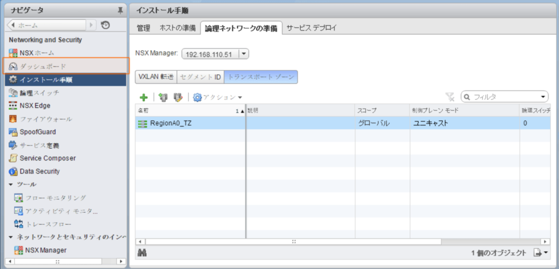The width and height of the screenshot is (559, 269).
Task: Select VXLAN 転送 toggle button
Action: (156, 76)
